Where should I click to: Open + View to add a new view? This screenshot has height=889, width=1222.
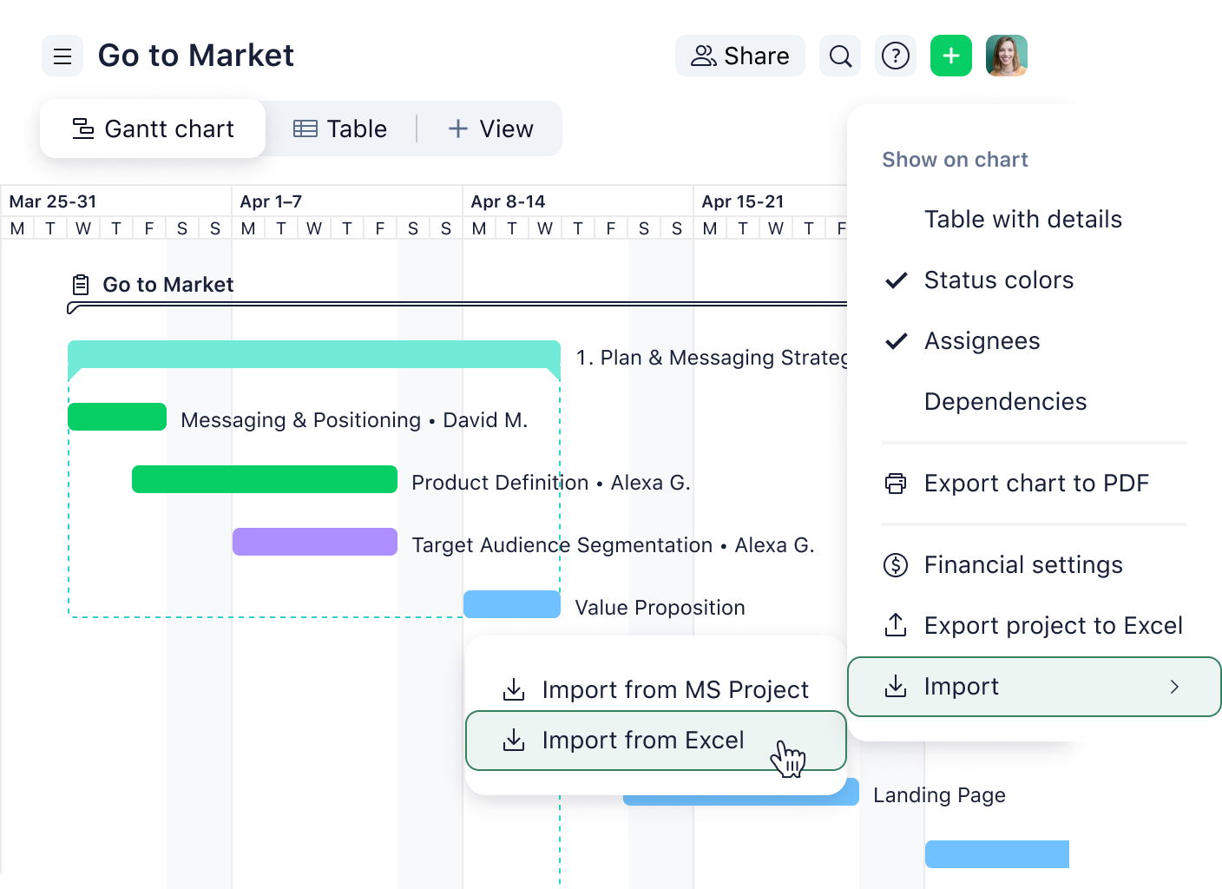pyautogui.click(x=489, y=128)
